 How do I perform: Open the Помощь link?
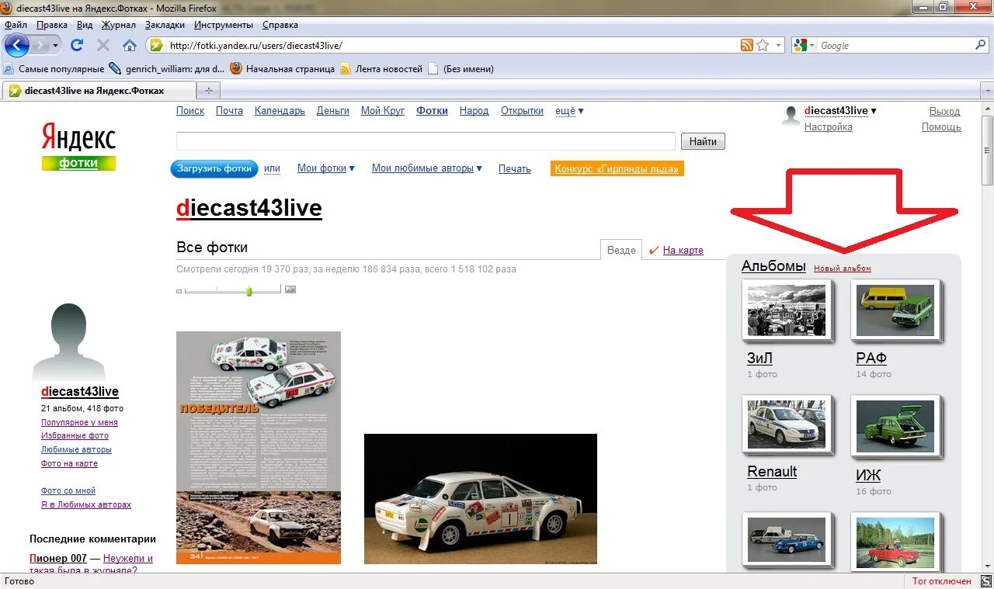tap(941, 127)
